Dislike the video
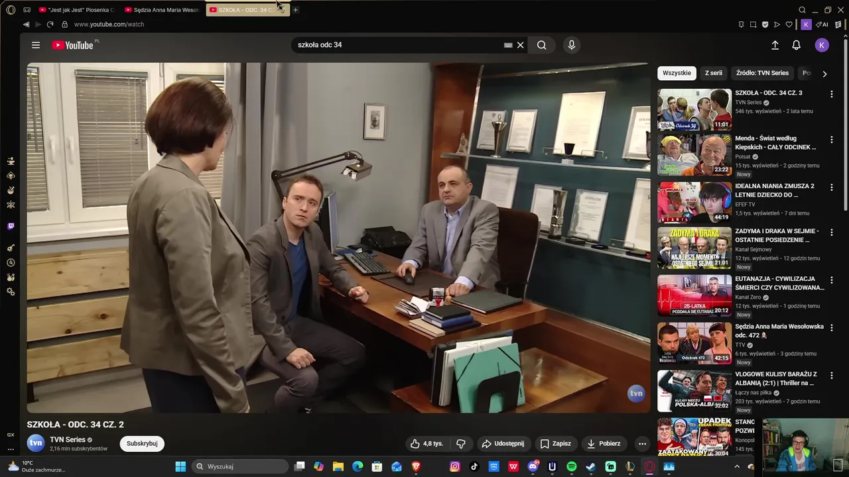Viewport: 849px width, 477px height. coord(461,443)
